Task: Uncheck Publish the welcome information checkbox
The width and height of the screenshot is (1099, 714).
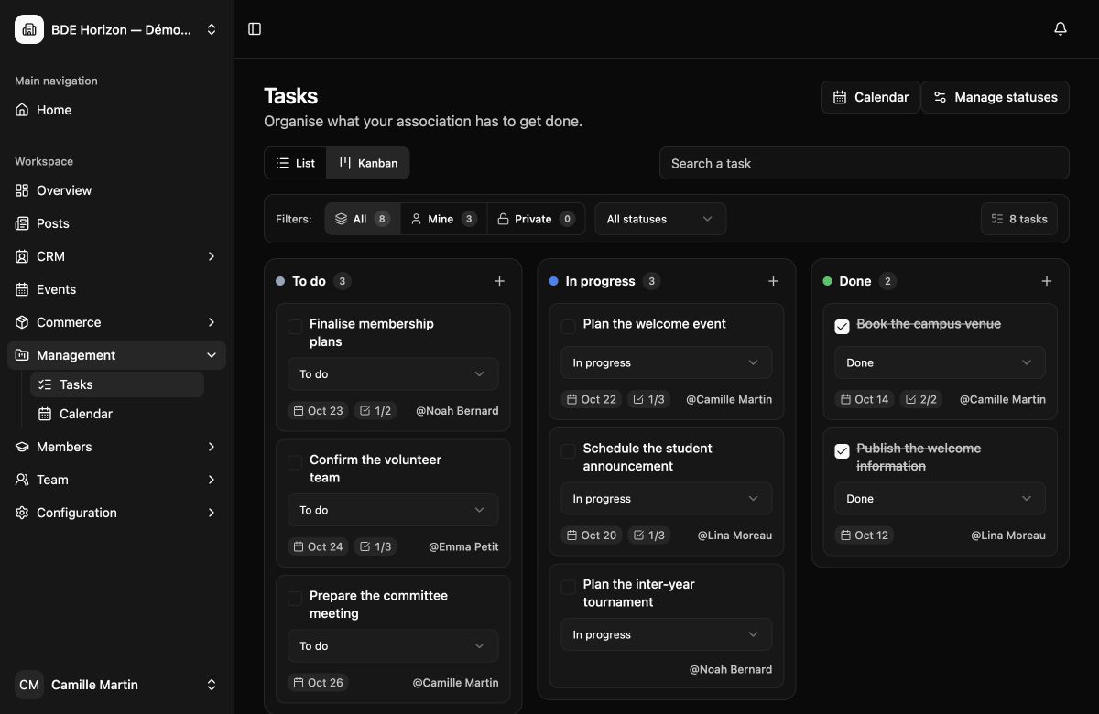Action: tap(842, 451)
